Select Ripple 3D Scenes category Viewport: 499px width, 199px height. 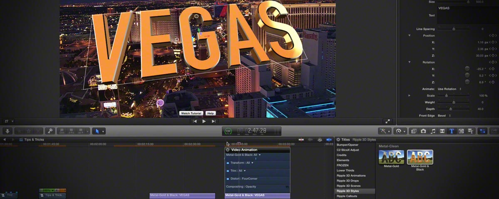click(x=348, y=186)
